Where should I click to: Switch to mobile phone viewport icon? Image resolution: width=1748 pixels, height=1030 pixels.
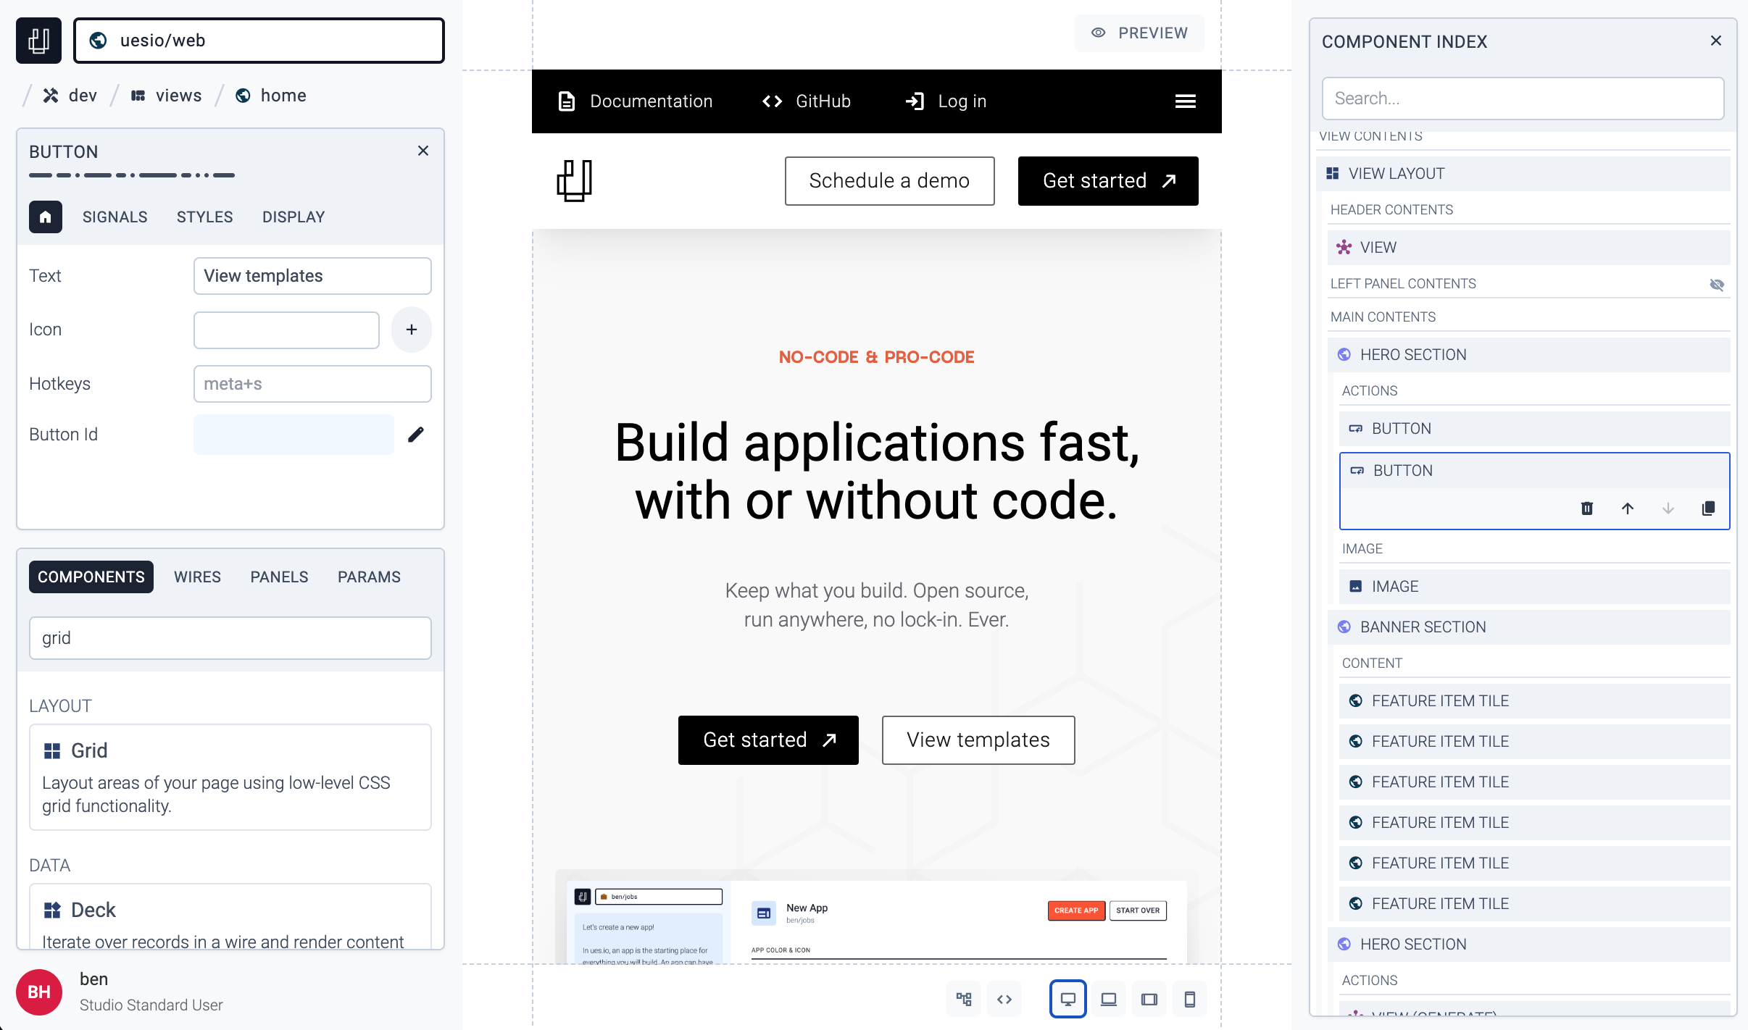(1190, 1000)
